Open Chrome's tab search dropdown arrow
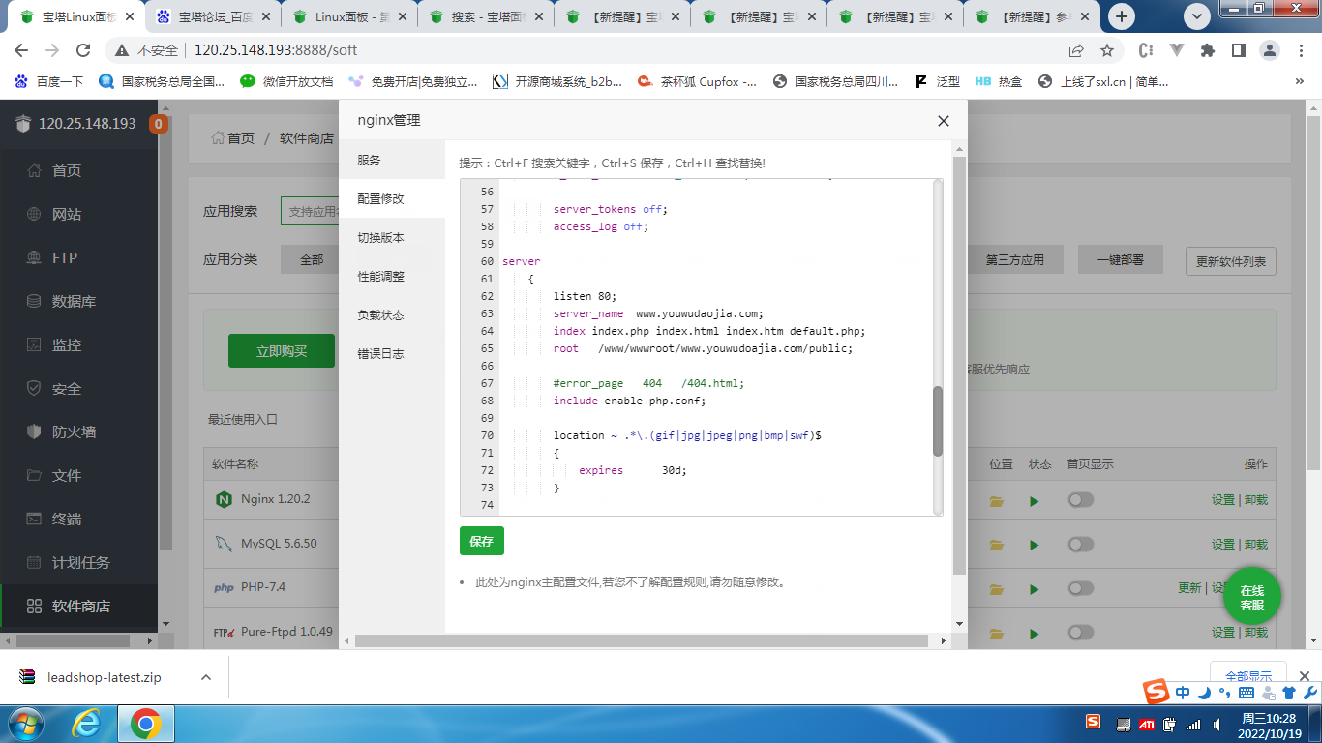1322x743 pixels. coord(1198,15)
